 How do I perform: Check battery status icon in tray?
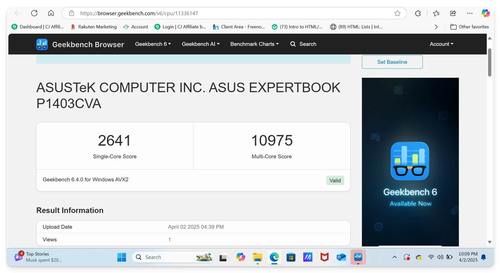(x=449, y=257)
